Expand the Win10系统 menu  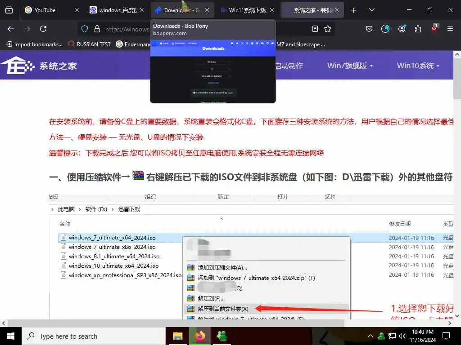(418, 66)
